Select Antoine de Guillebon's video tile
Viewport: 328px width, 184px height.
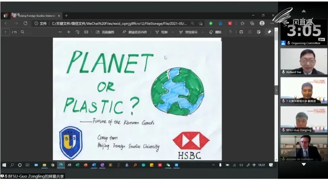tap(304, 148)
